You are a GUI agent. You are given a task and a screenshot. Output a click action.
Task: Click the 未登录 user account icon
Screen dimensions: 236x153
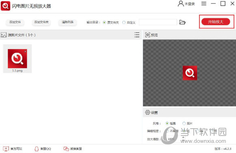(181, 4)
